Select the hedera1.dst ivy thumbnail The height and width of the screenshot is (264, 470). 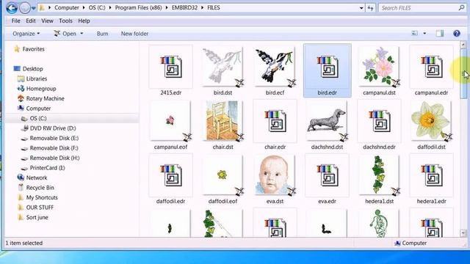point(379,176)
